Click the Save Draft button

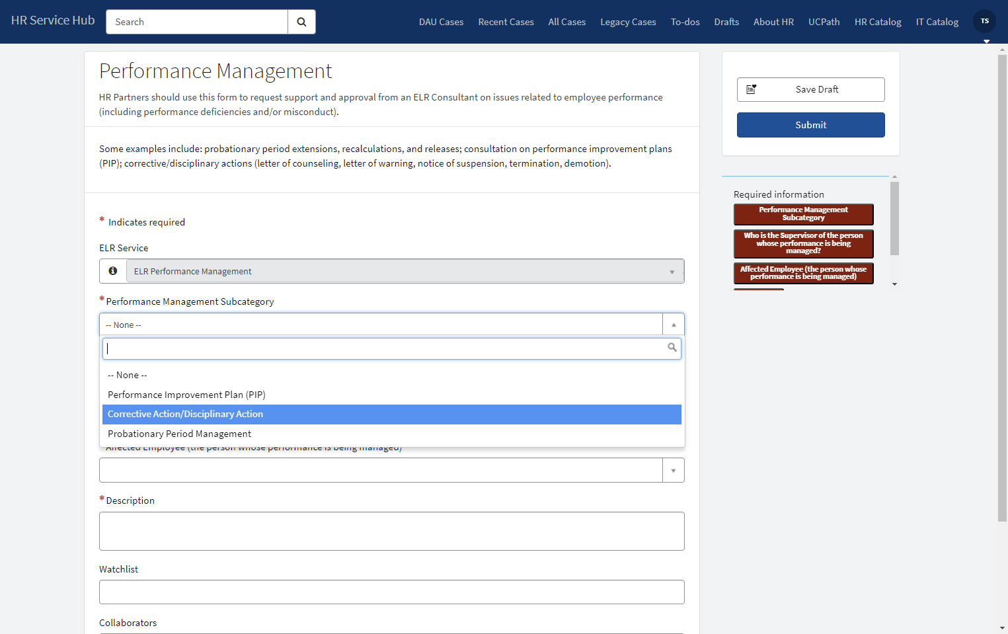tap(810, 89)
